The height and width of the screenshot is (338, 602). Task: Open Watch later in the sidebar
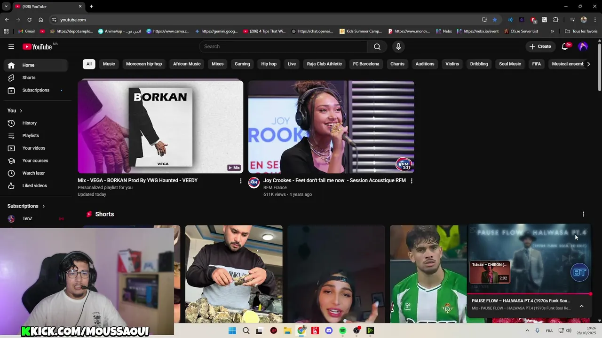pyautogui.click(x=36, y=173)
